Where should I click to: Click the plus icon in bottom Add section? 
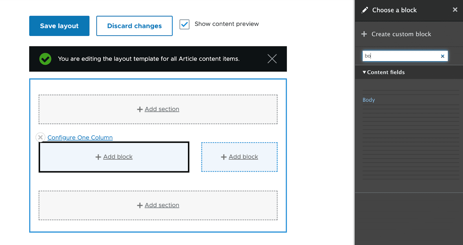(x=140, y=205)
